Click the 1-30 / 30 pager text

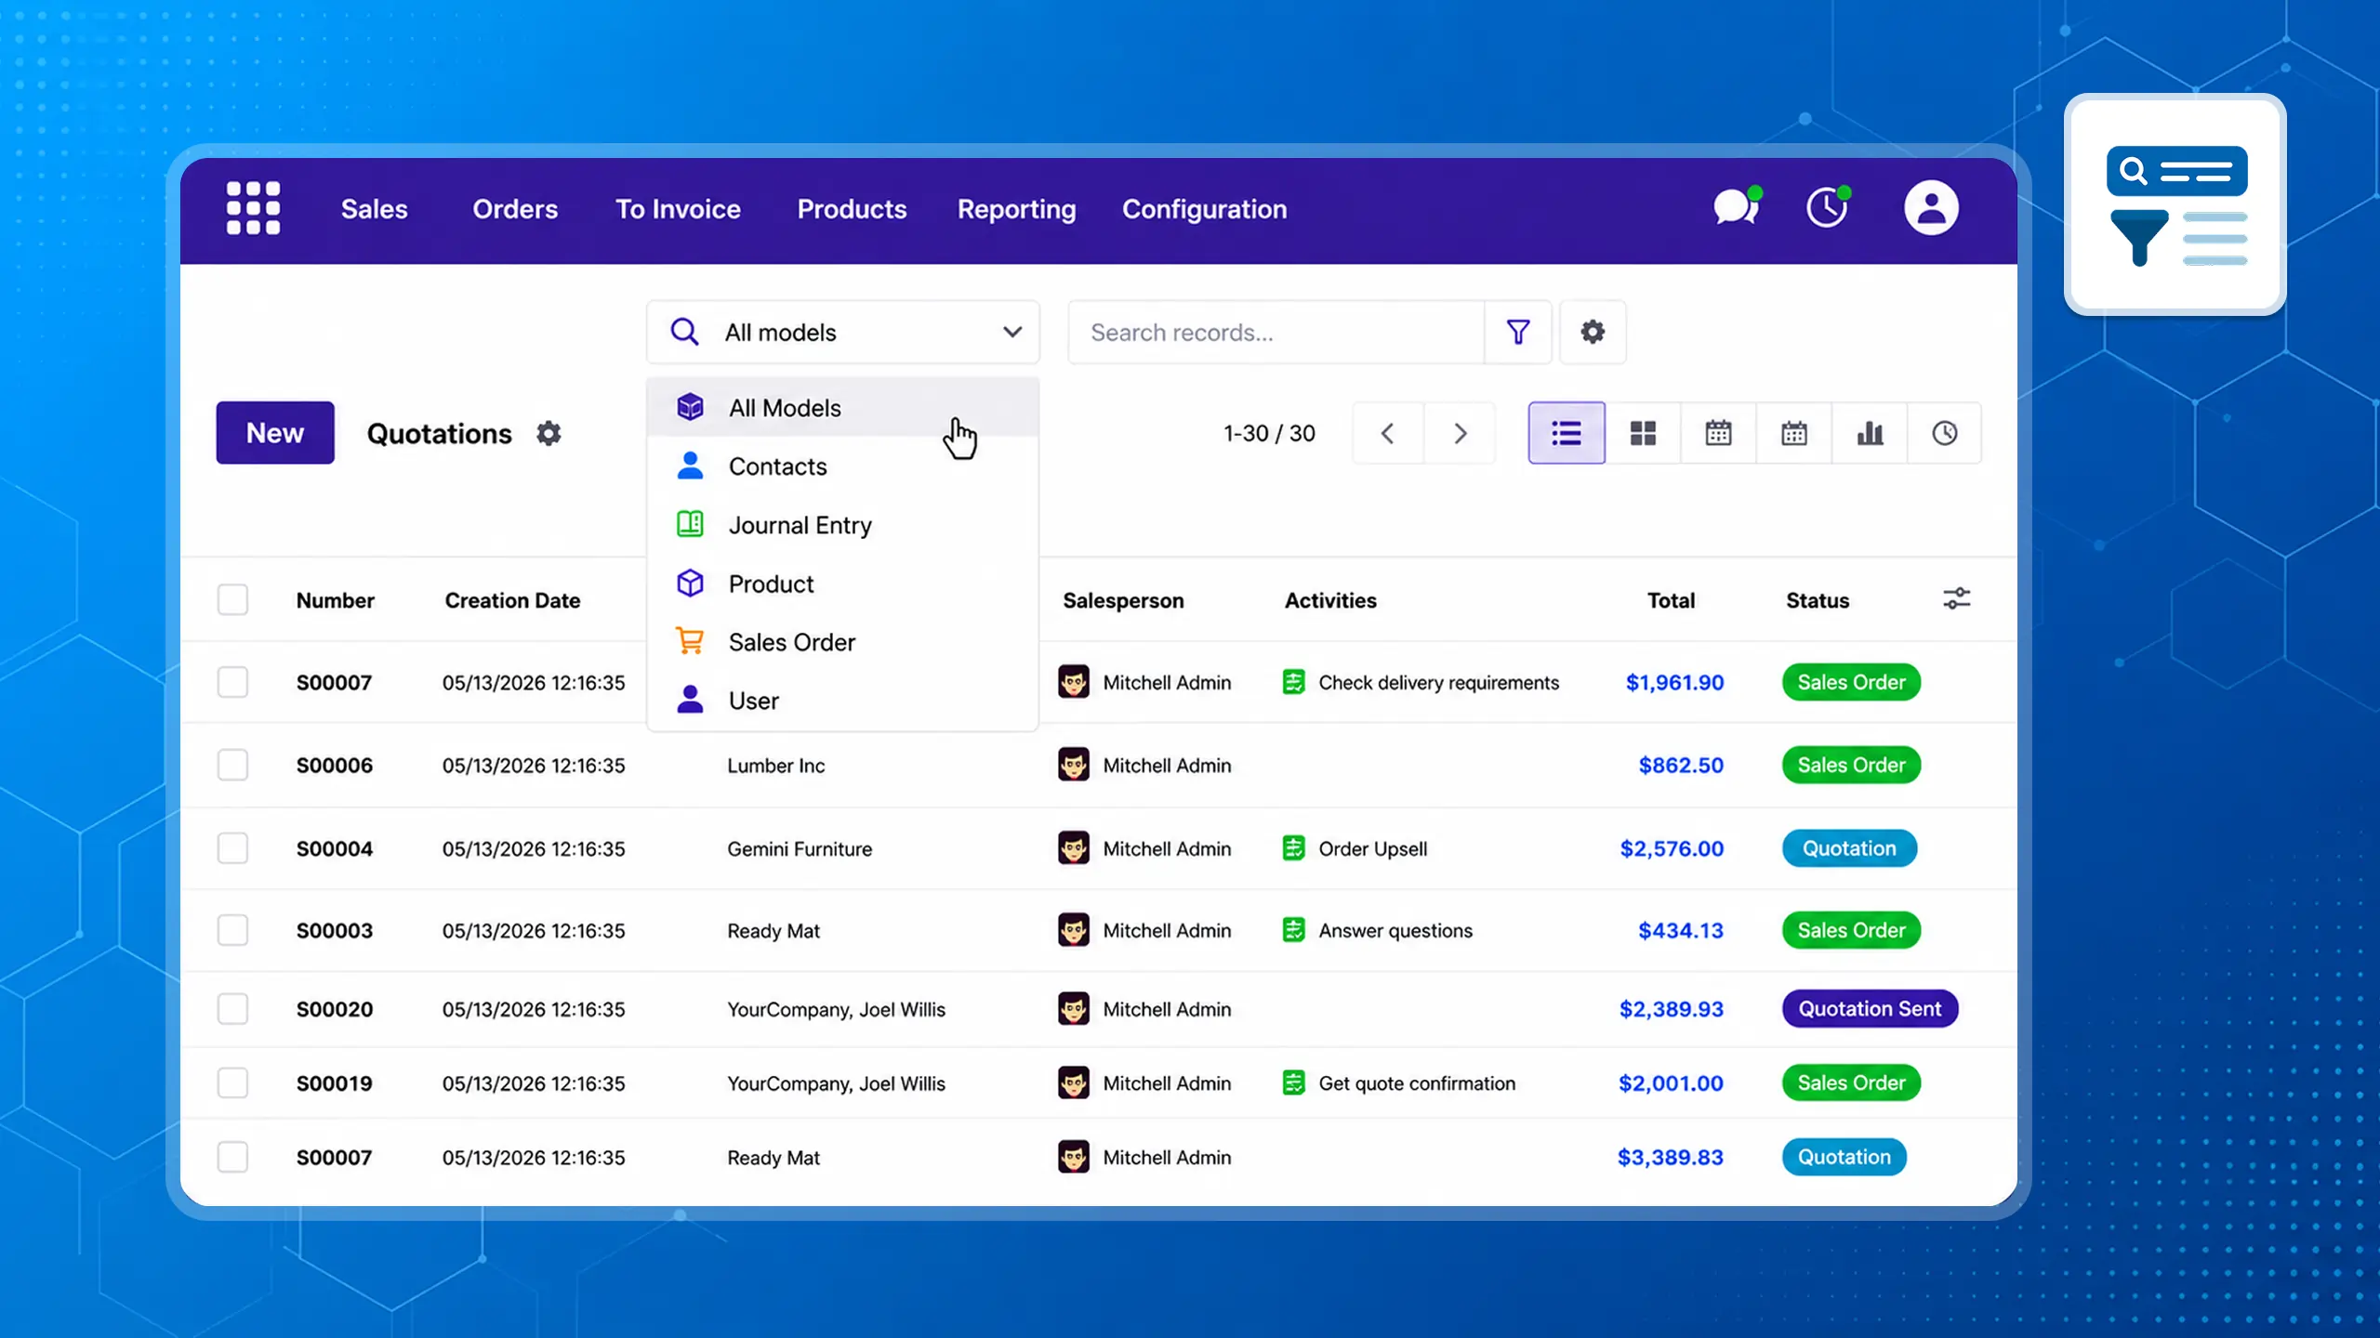click(1269, 433)
